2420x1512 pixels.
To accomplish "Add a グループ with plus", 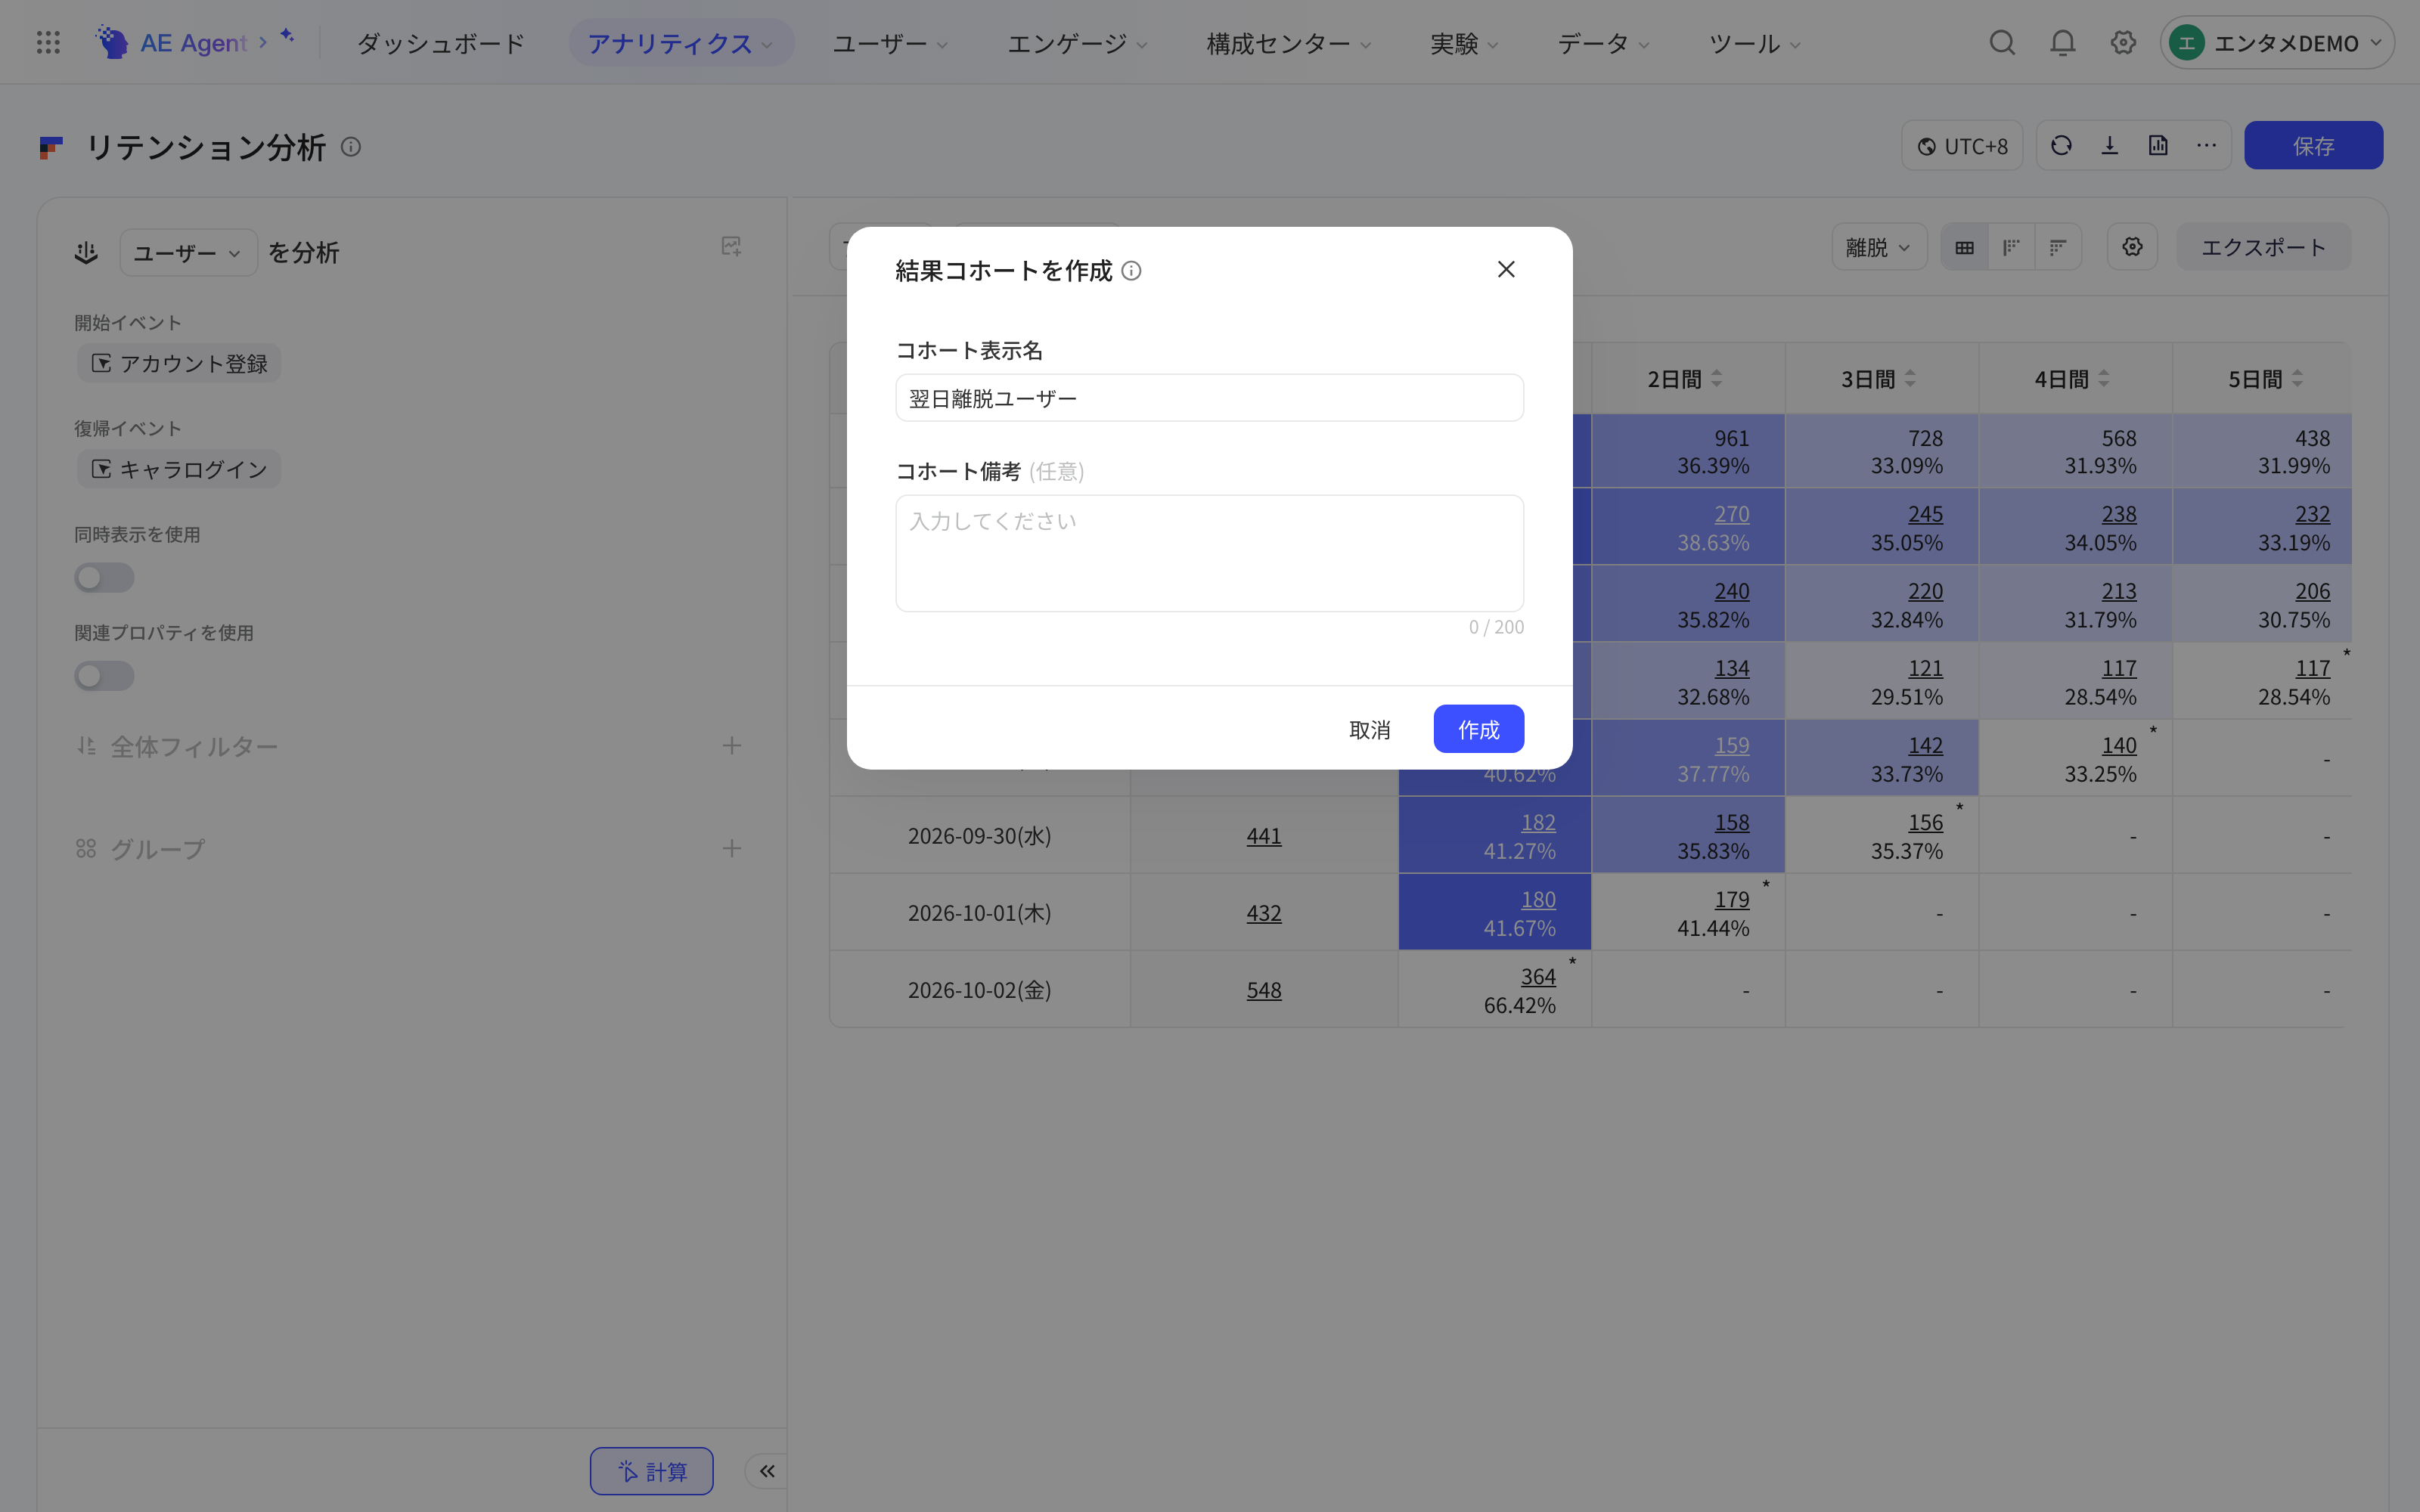I will 732,849.
